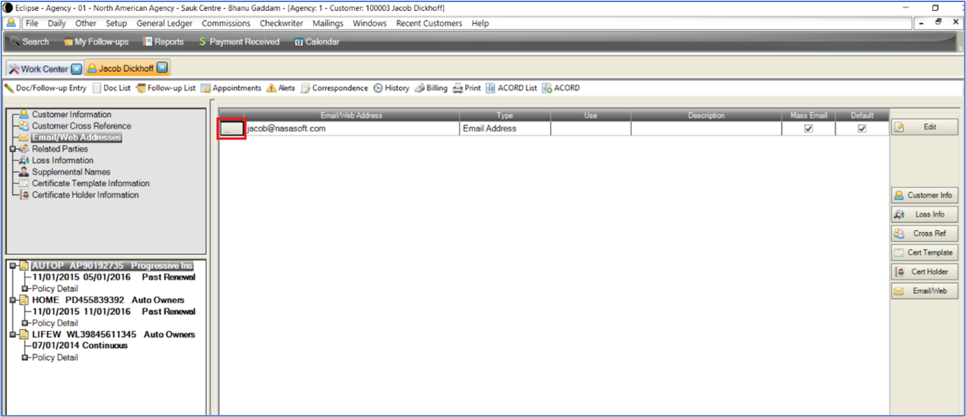Collapse the AUTOP AP90192735 policy node
Image resolution: width=966 pixels, height=417 pixels.
[x=13, y=266]
